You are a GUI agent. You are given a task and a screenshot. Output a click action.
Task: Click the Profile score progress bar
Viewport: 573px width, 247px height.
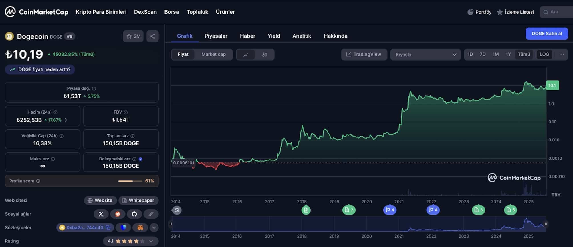pos(130,181)
